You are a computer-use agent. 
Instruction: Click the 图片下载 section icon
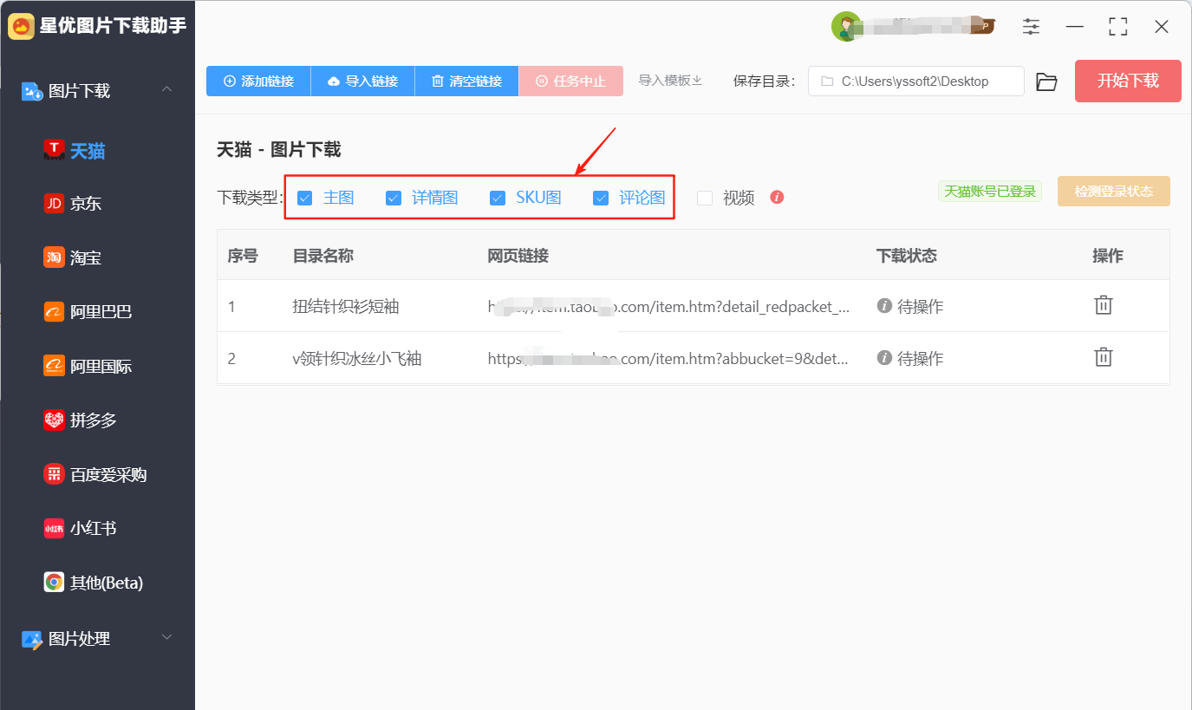click(32, 91)
